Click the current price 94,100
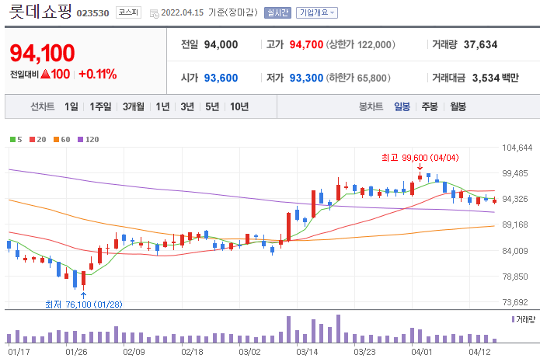 pos(42,53)
